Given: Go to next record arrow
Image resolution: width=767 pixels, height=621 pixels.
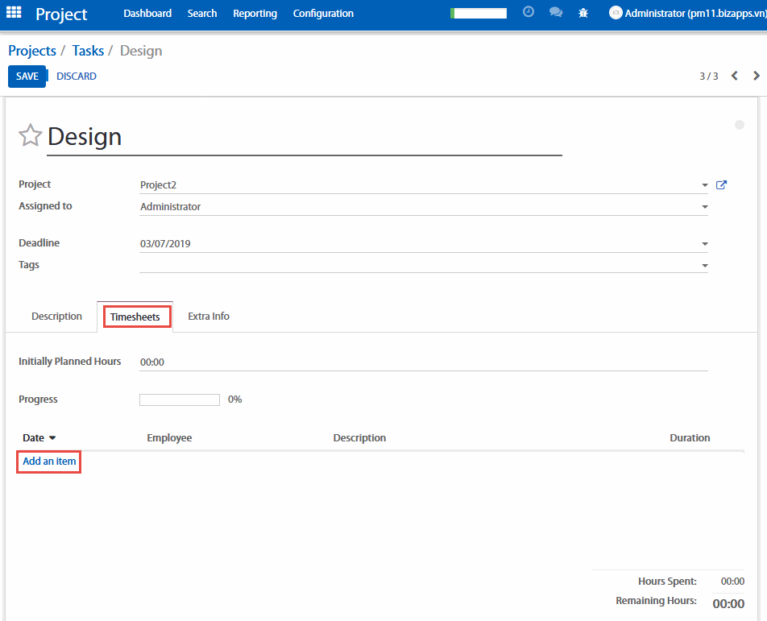Looking at the screenshot, I should pos(756,76).
